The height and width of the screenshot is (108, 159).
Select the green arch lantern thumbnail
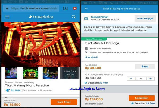tap(31, 73)
